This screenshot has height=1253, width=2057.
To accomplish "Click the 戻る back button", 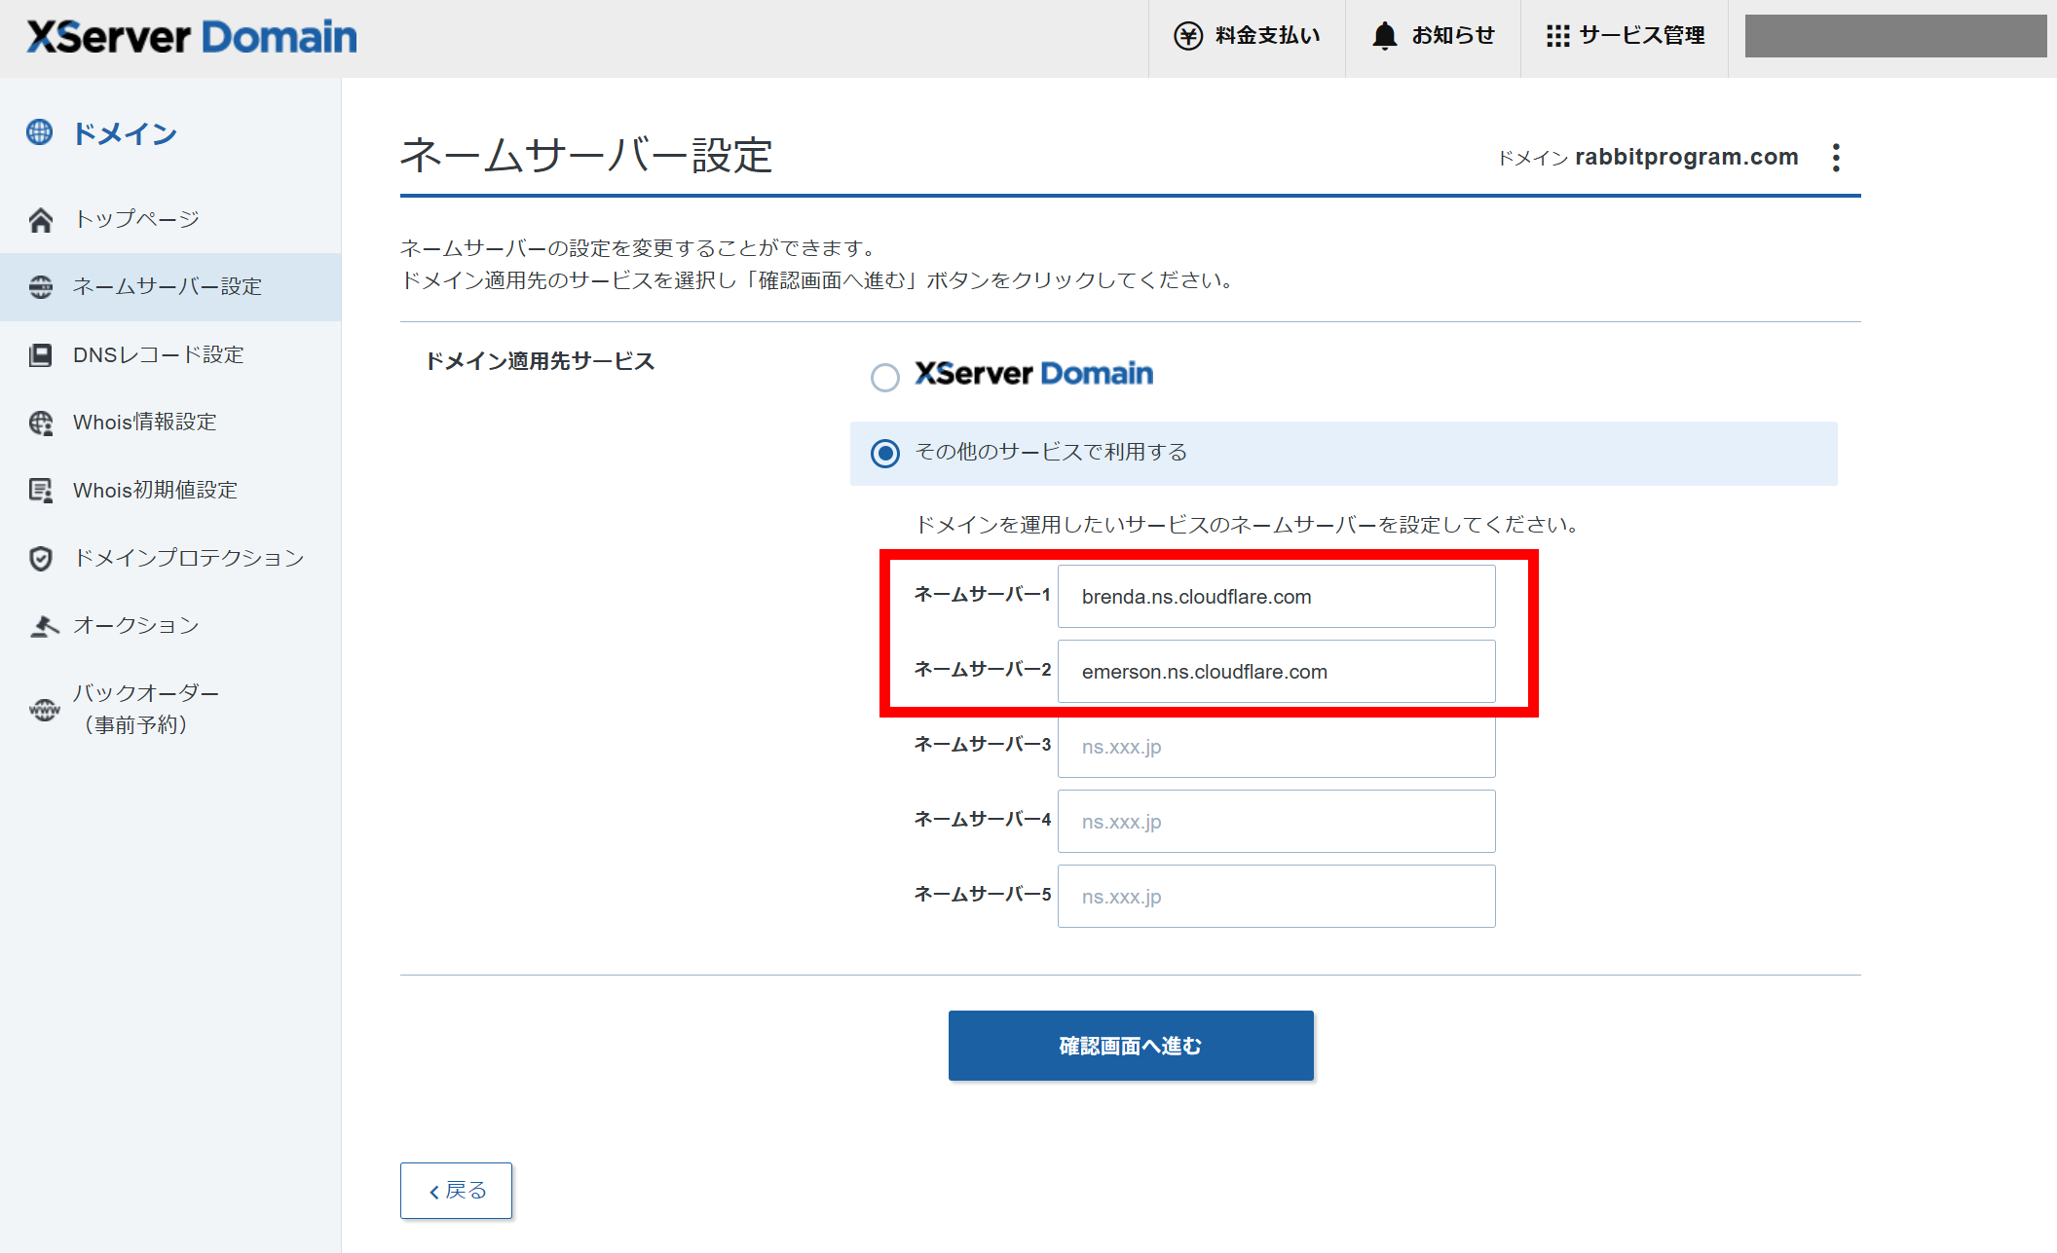I will click(456, 1190).
